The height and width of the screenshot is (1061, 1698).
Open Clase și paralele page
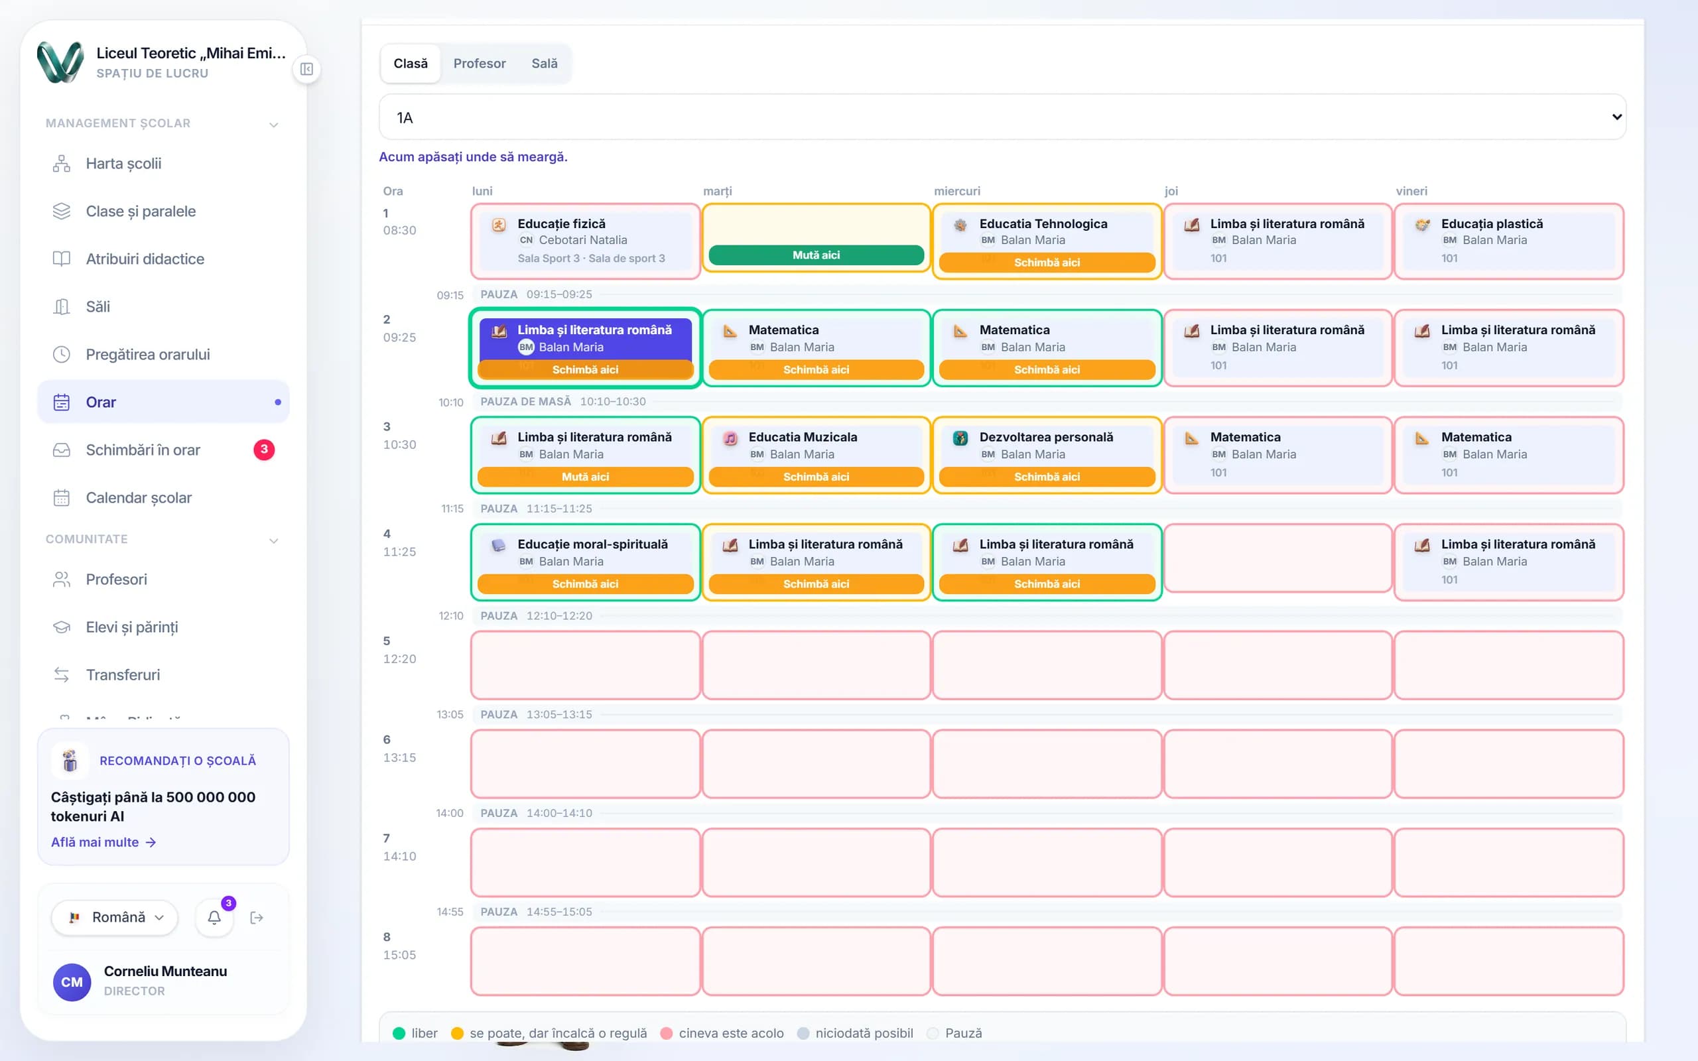pos(163,212)
